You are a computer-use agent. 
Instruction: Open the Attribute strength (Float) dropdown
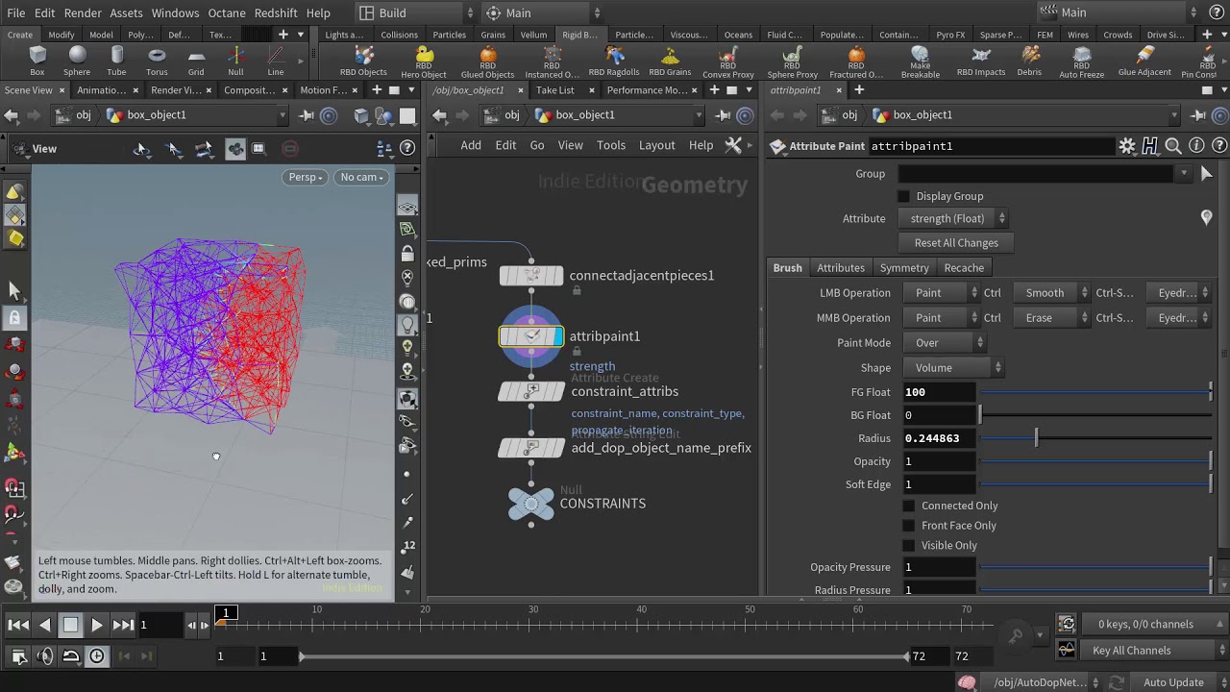coord(955,219)
